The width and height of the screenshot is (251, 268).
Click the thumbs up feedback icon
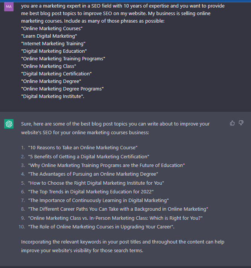pyautogui.click(x=232, y=123)
